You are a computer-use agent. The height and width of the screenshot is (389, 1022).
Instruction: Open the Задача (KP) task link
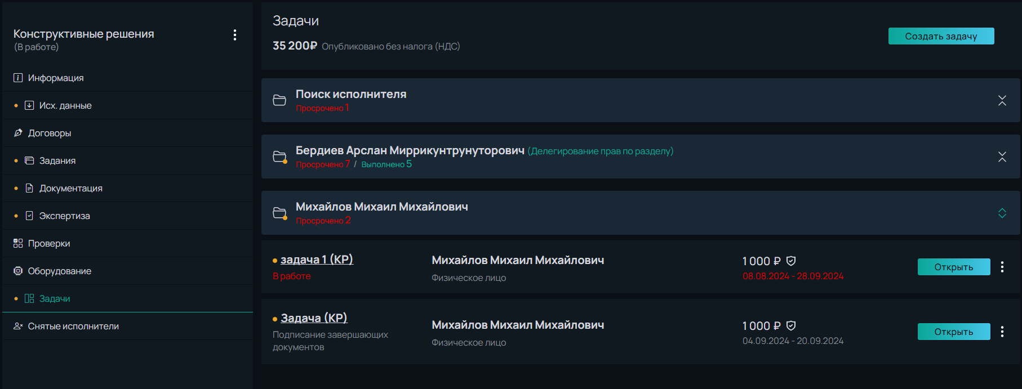(x=314, y=318)
